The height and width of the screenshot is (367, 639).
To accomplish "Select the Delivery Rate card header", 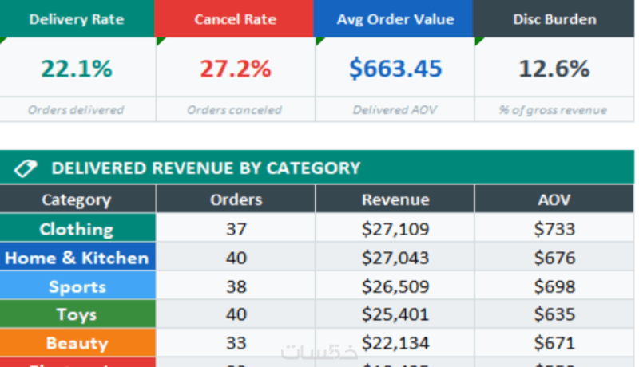I will point(77,19).
